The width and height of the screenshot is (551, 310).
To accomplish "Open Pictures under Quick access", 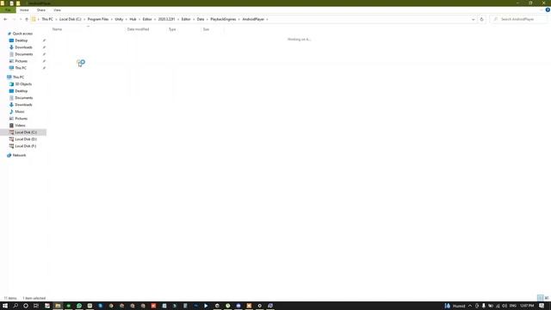I will coord(21,61).
